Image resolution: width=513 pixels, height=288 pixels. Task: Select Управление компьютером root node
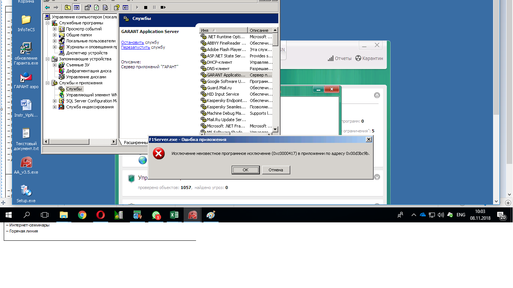coord(84,17)
